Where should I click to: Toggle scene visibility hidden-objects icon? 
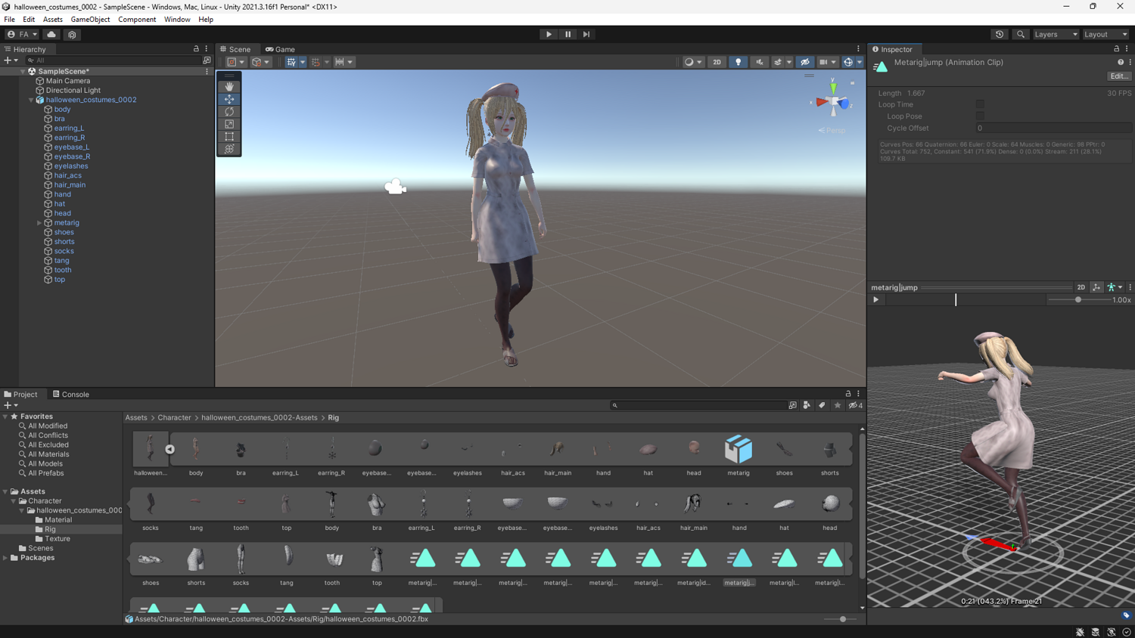(805, 62)
